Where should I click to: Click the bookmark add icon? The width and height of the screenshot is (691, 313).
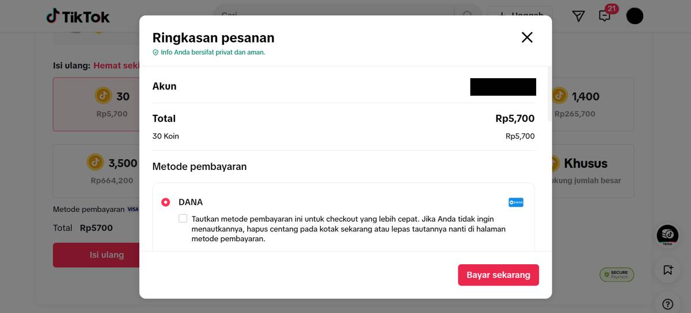(x=667, y=269)
